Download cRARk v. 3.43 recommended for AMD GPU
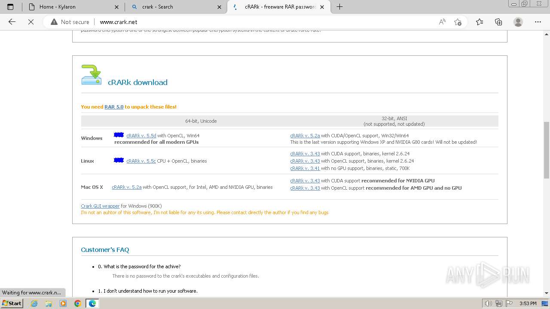Viewport: 550px width, 309px height. (x=305, y=188)
